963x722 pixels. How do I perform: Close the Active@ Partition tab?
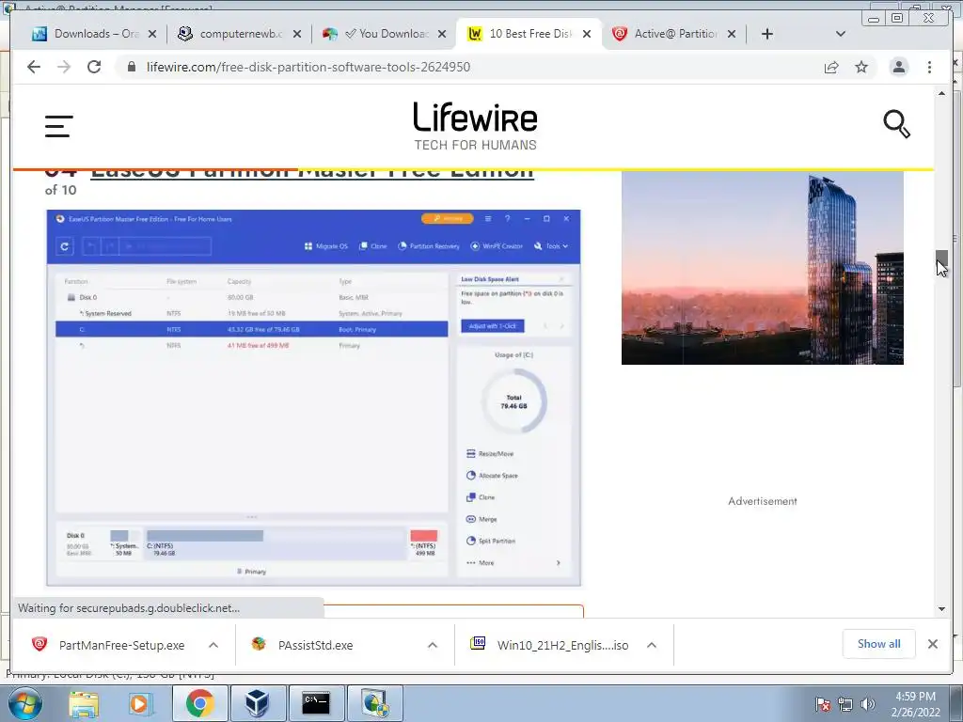(x=732, y=34)
